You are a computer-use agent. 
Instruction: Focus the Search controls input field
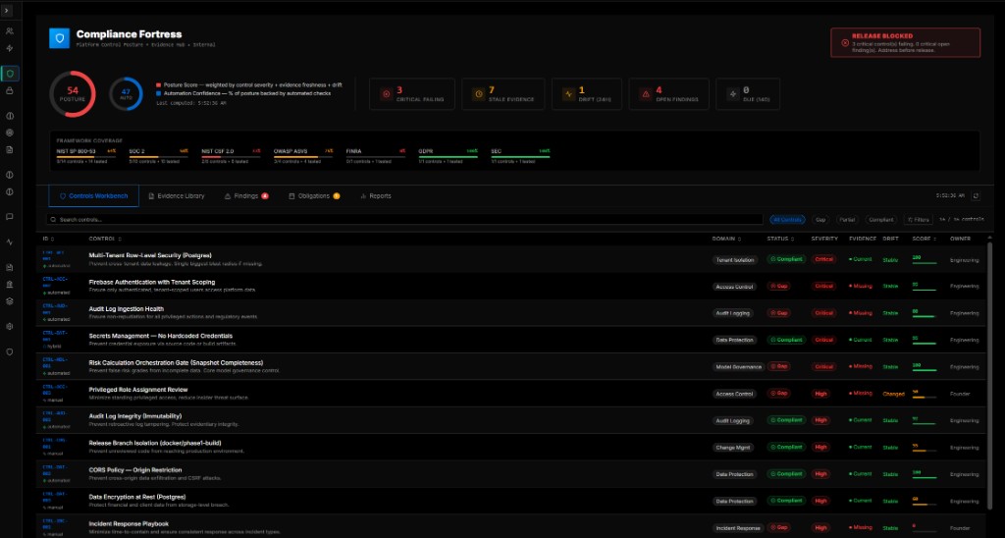point(404,219)
